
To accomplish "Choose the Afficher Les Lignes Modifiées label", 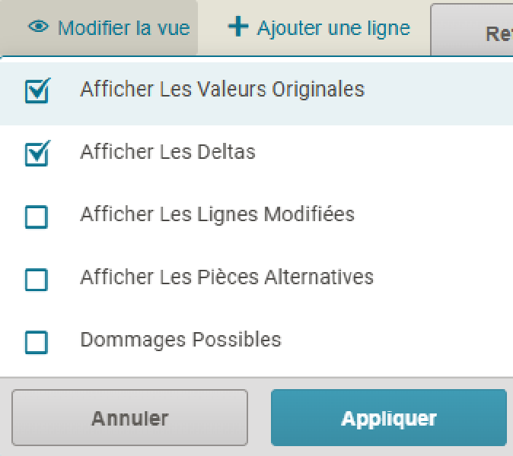I will [x=217, y=214].
